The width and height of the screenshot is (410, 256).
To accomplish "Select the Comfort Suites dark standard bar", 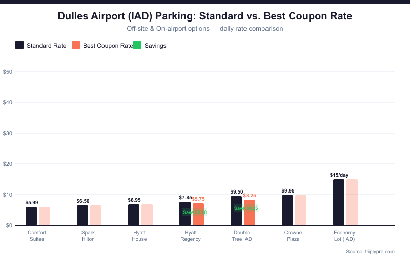I will point(31,216).
